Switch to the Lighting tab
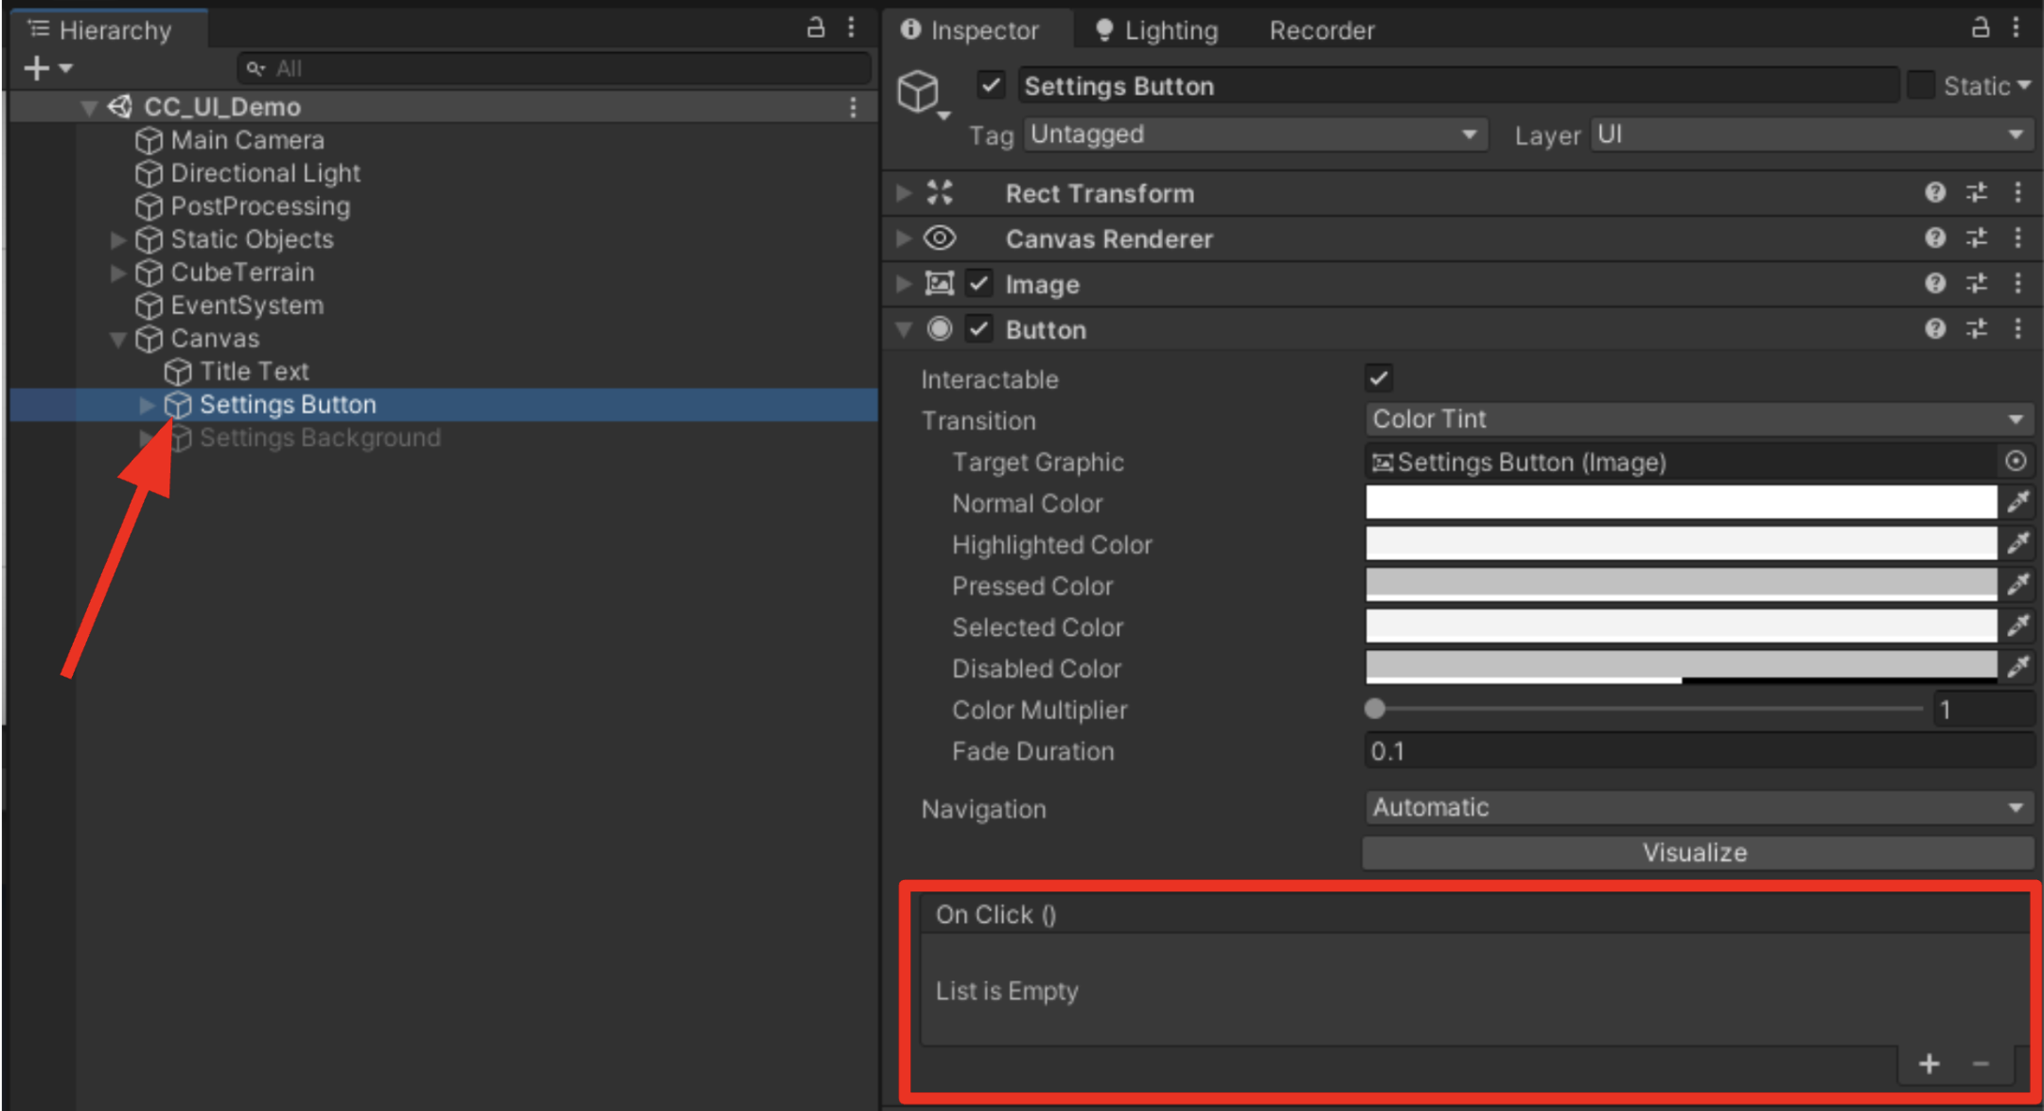Image resolution: width=2044 pixels, height=1111 pixels. click(1156, 30)
